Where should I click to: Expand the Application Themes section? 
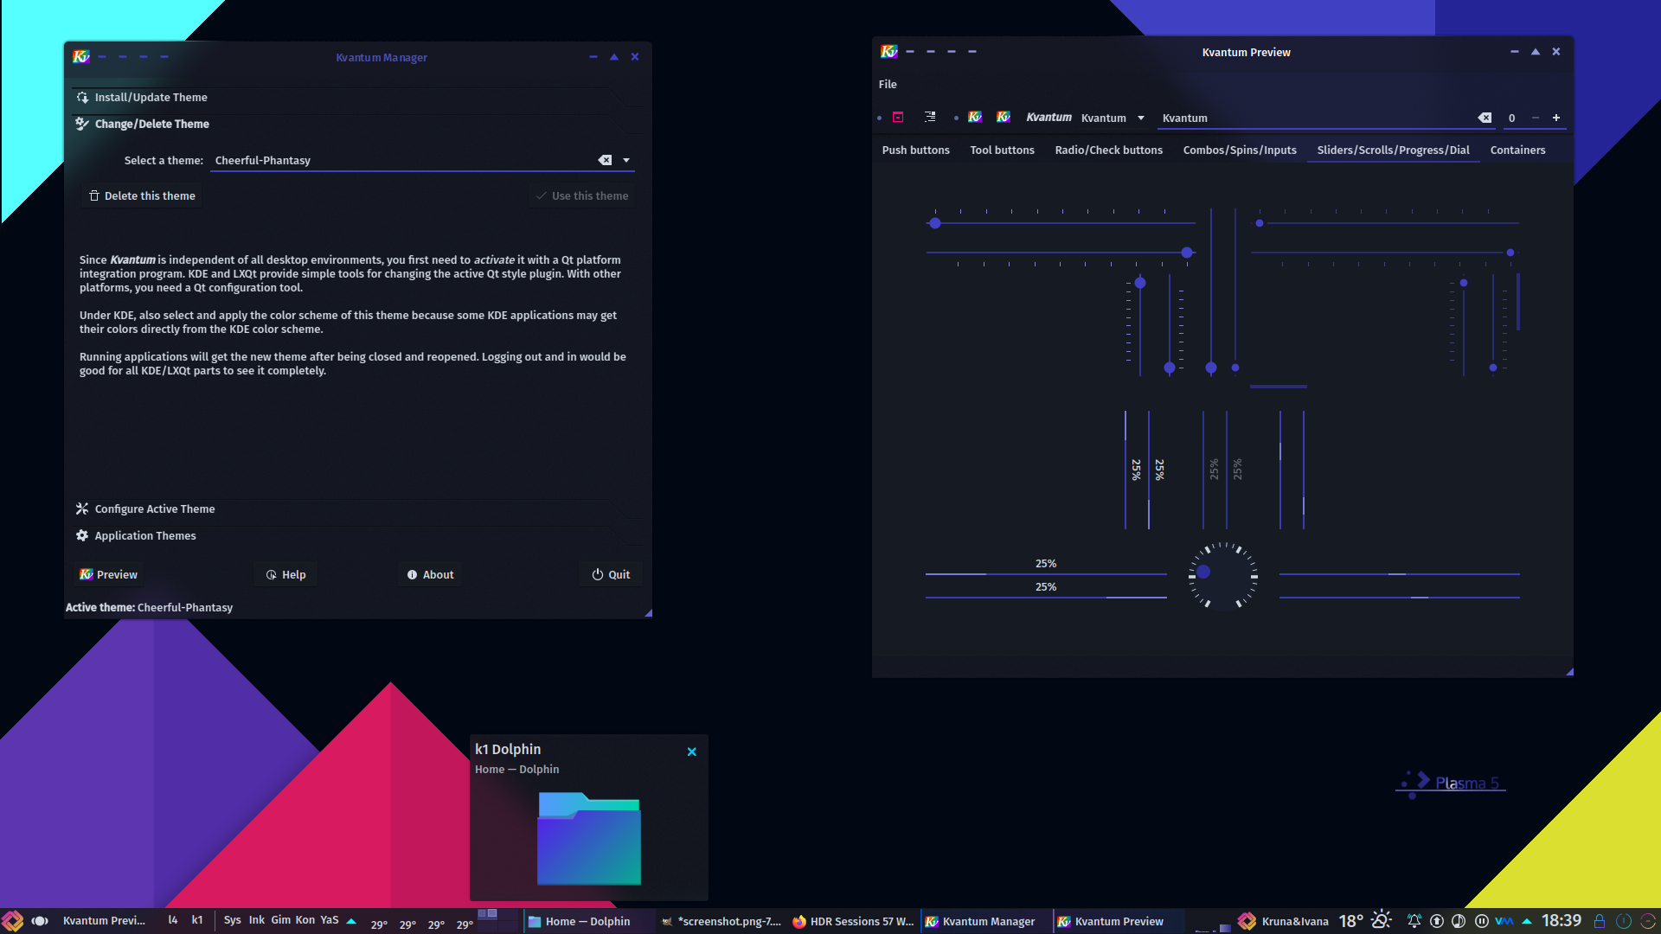pos(356,535)
